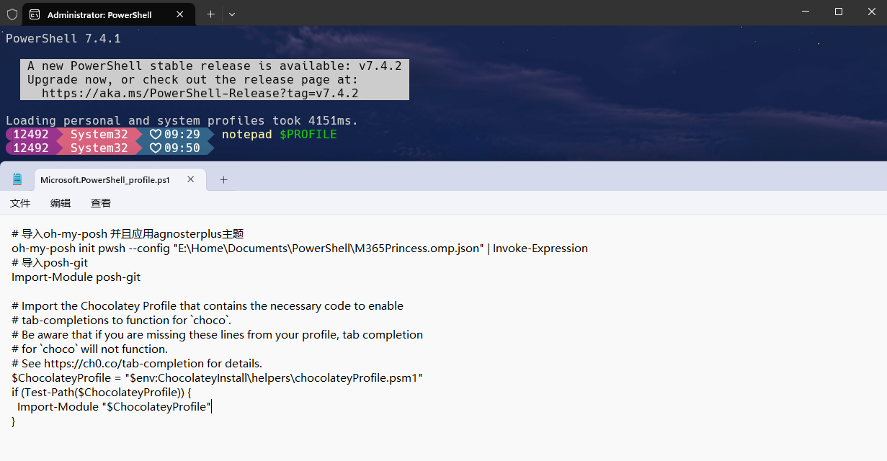The image size is (887, 461).
Task: Click the heart icon beside 09:29
Action: coord(155,135)
